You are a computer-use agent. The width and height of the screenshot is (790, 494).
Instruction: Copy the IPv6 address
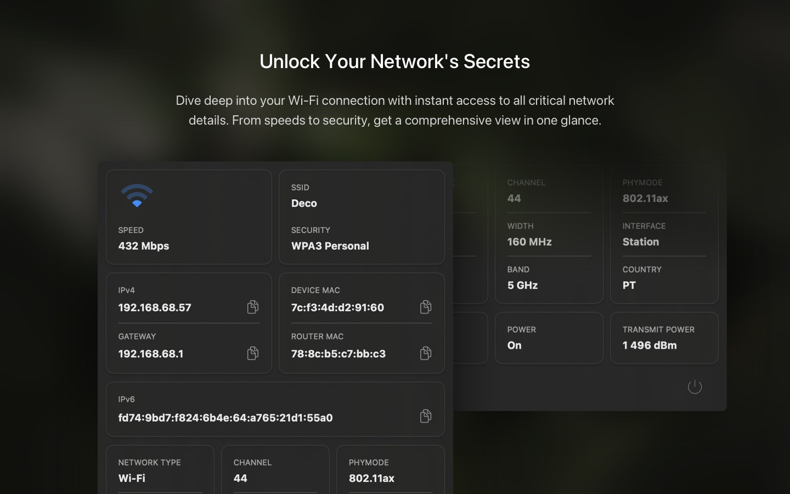[x=426, y=416]
